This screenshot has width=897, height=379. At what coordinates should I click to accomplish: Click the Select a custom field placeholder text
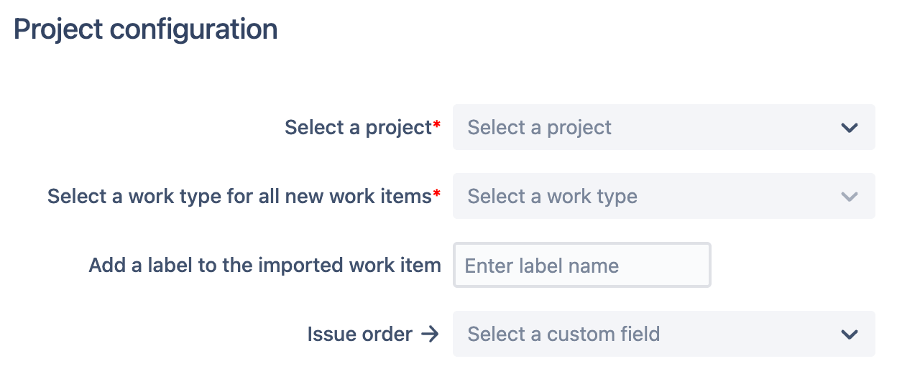coord(563,334)
